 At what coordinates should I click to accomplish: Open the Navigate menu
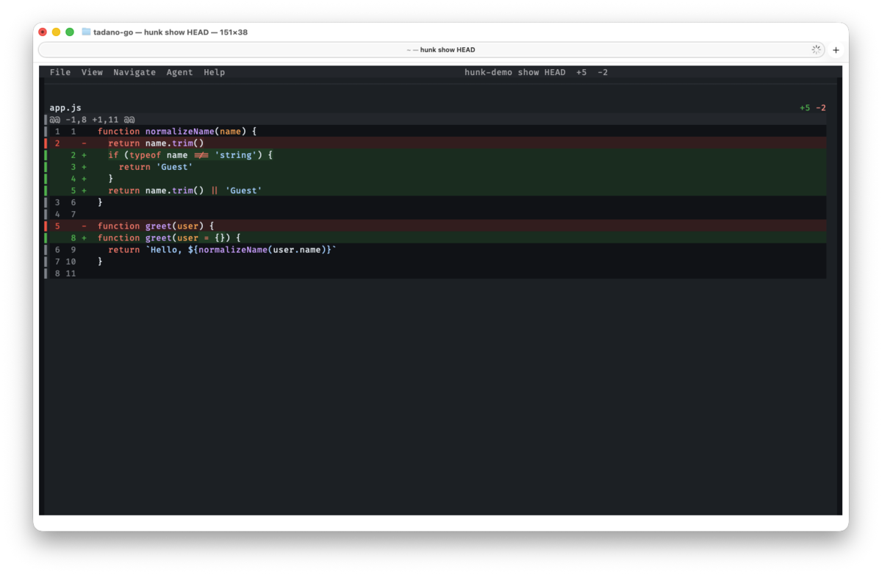click(x=135, y=72)
